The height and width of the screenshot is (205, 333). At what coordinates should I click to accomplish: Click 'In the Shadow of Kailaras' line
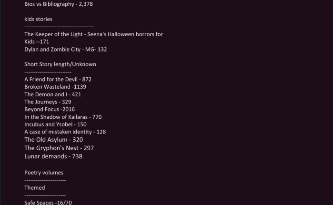click(63, 117)
